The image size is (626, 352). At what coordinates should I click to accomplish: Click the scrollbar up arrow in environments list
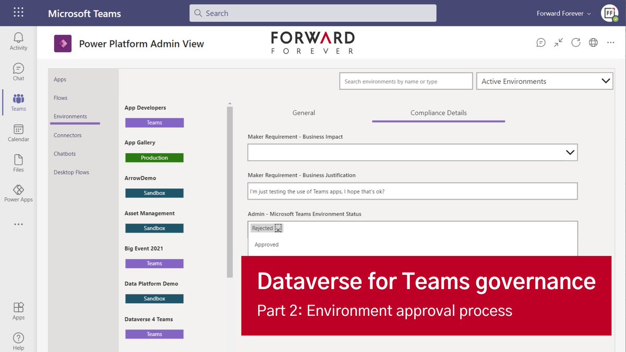(230, 104)
